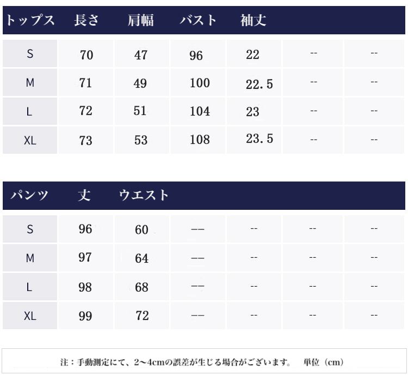Click the tops length value 70
The height and width of the screenshot is (375, 408).
[86, 55]
